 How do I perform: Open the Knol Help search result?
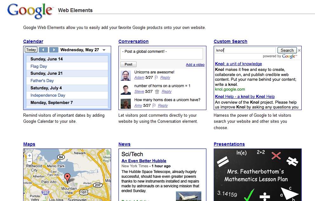click(245, 97)
